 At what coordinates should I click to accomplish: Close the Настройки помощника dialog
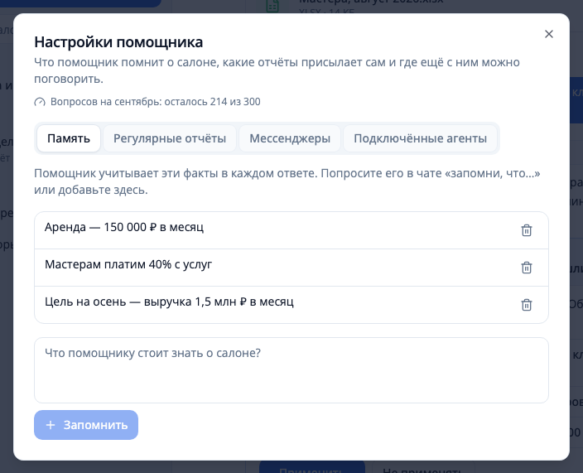coord(549,34)
